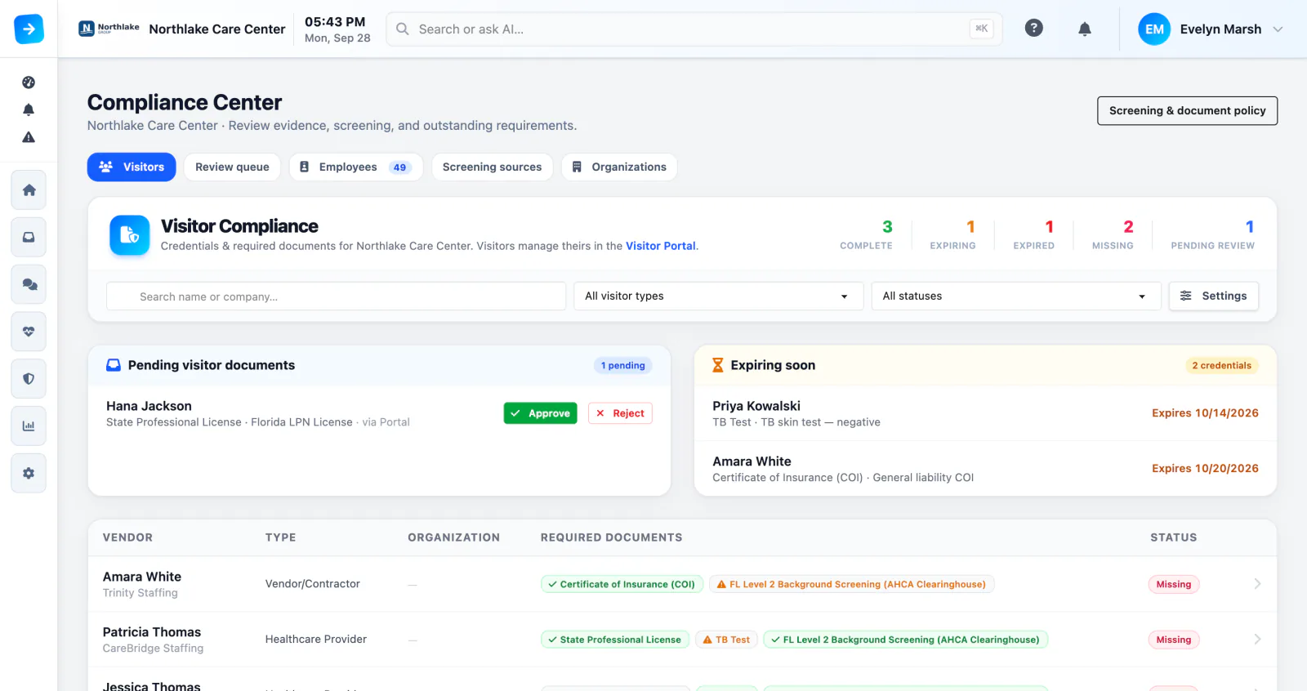This screenshot has width=1307, height=691.
Task: Switch to the Screening sources tab
Action: tap(492, 167)
